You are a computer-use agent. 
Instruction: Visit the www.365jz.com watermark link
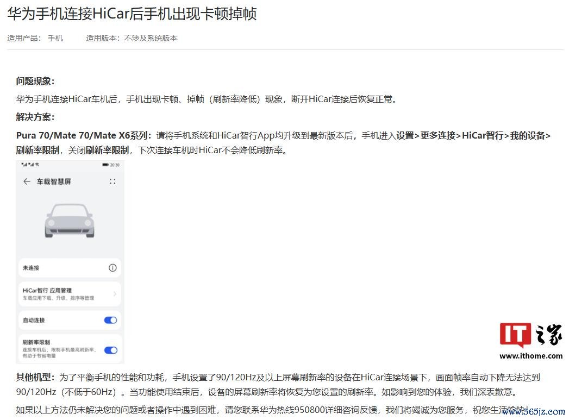point(534,412)
